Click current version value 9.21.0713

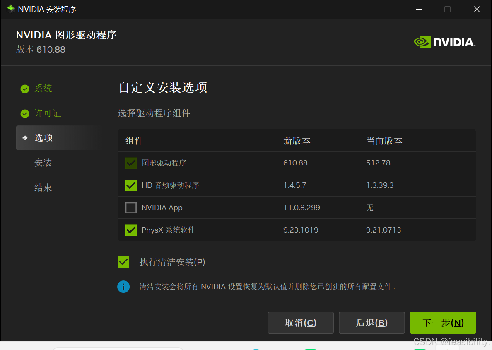pos(383,230)
